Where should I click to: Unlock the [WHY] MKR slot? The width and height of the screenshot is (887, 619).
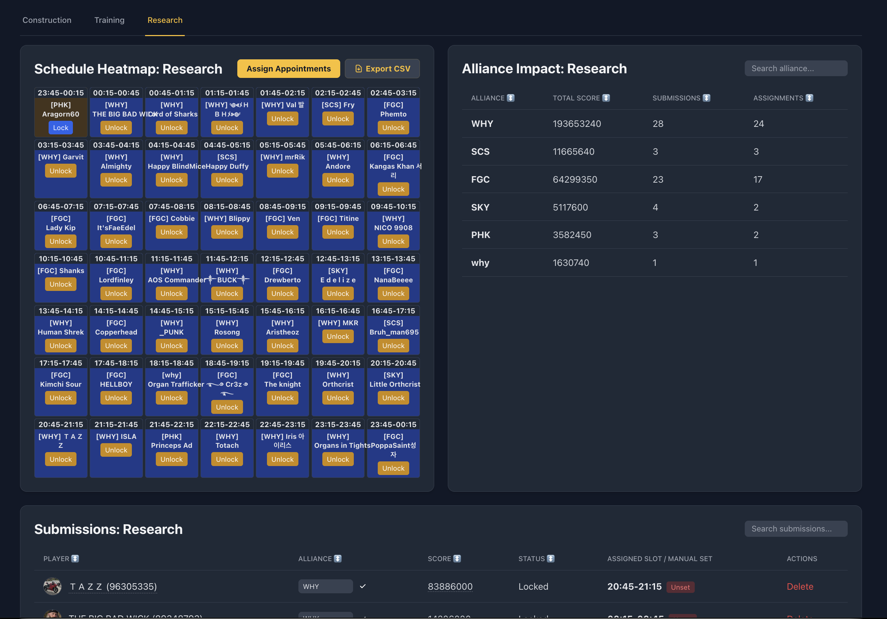point(338,337)
